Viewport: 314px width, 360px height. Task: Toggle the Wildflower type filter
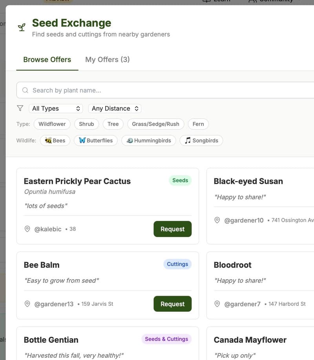pos(52,124)
